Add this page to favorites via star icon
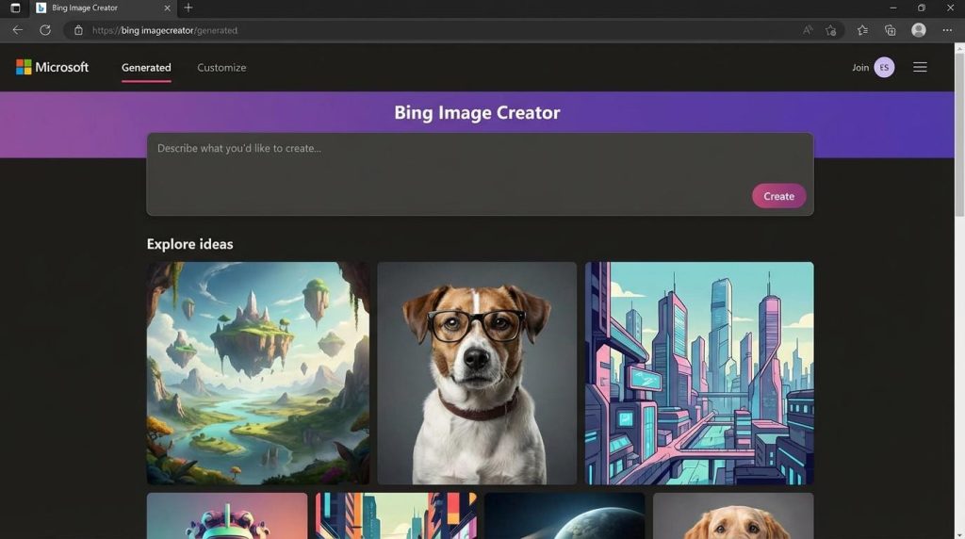 tap(830, 30)
